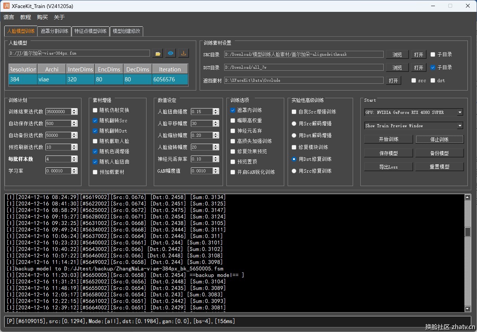
Task: Click the XFaceKit_Train app icon in title bar
Action: 6,6
